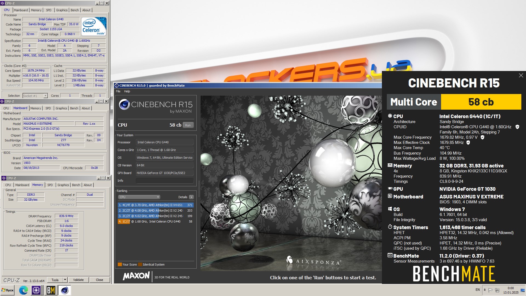Select the AMD Athlon II X4 651 ranking row
Image resolution: width=526 pixels, height=296 pixels.
coord(156,205)
